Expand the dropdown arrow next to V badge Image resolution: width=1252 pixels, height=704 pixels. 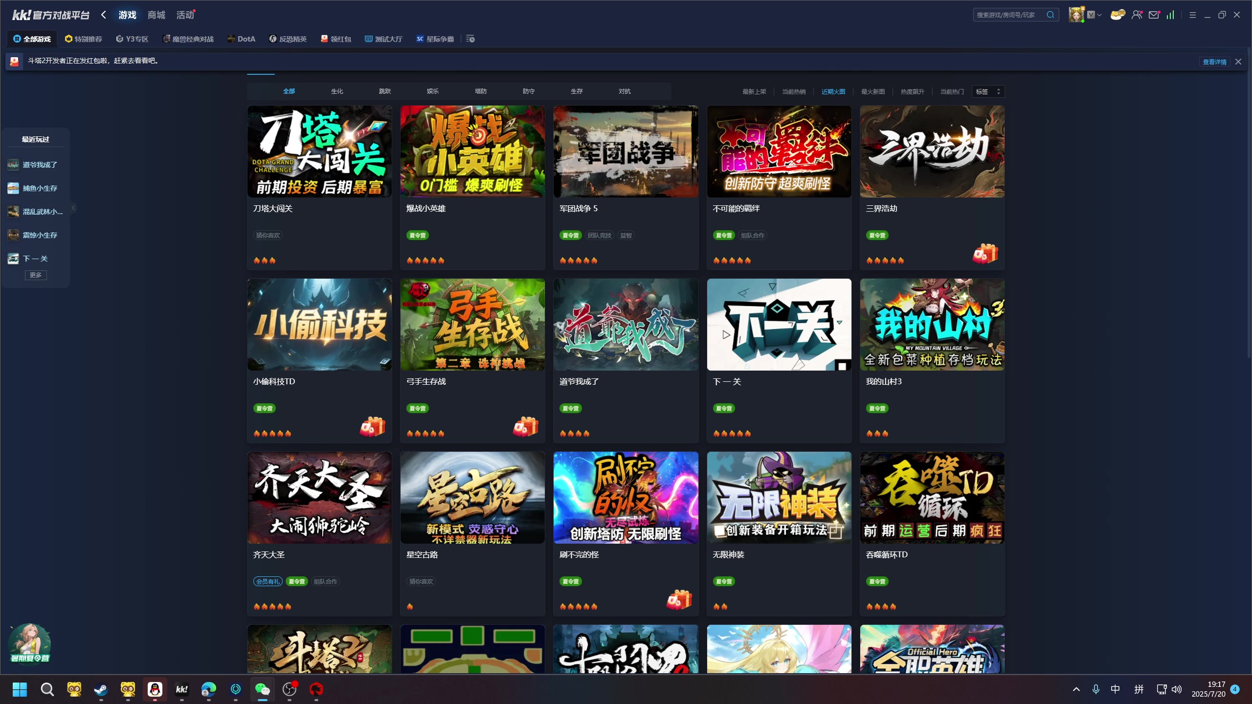click(x=1099, y=15)
